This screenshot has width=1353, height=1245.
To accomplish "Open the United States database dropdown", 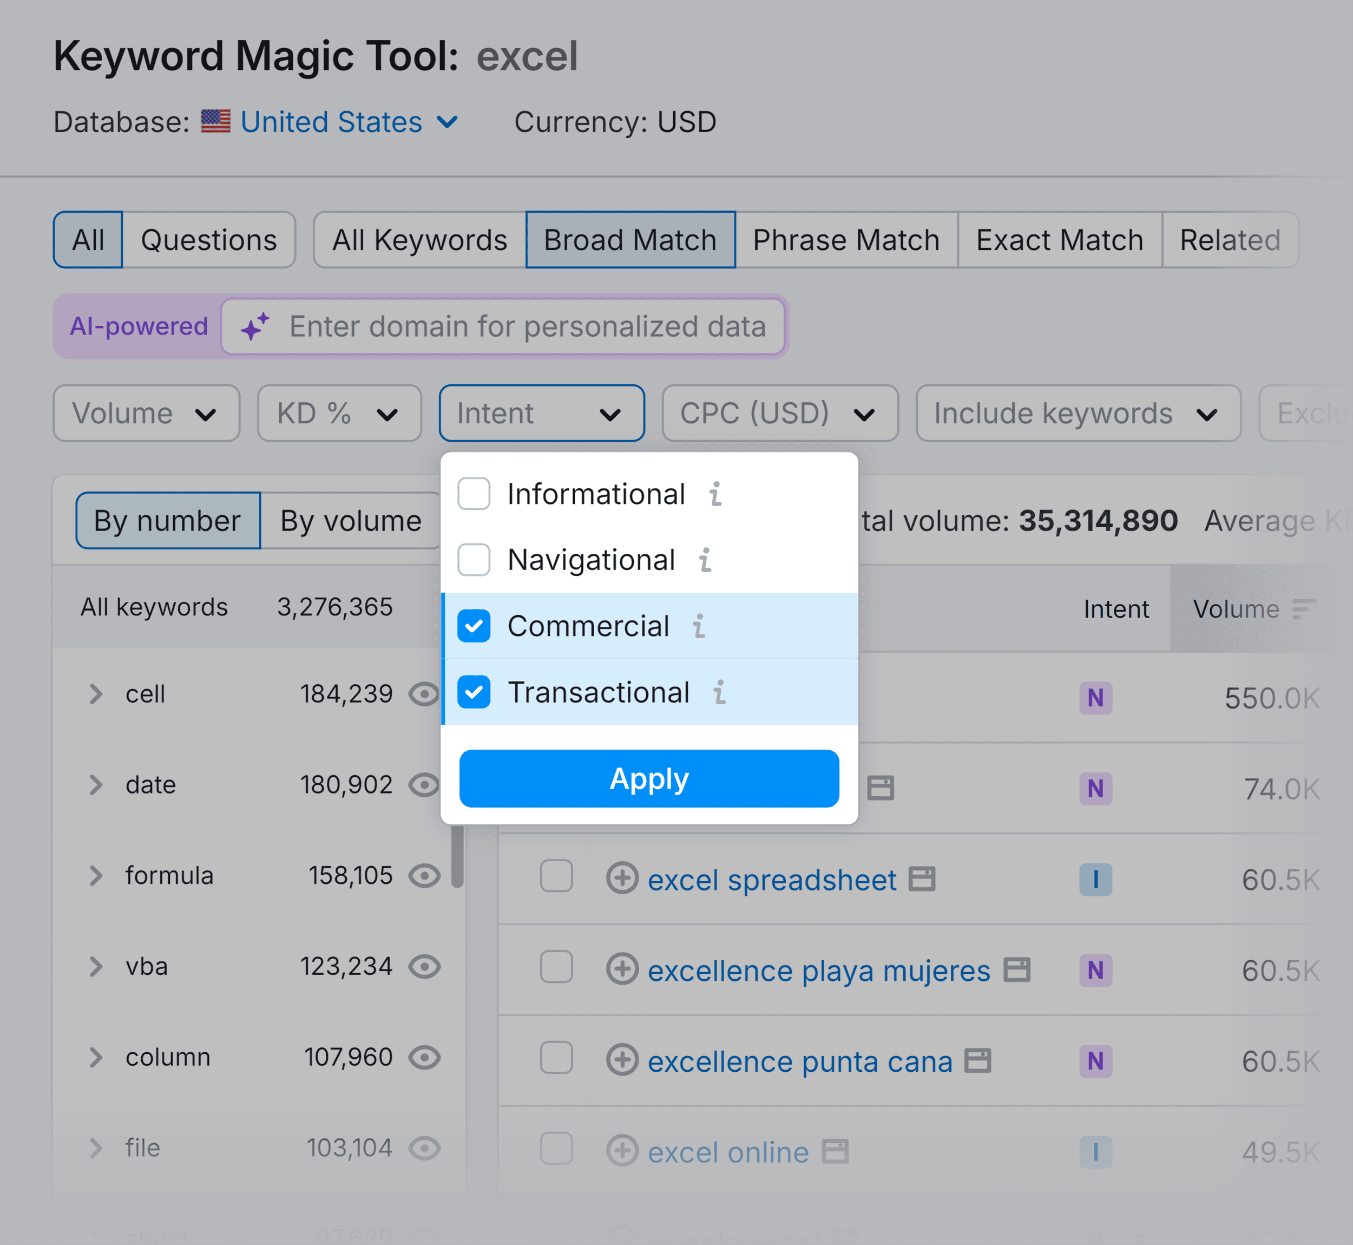I will 349,122.
